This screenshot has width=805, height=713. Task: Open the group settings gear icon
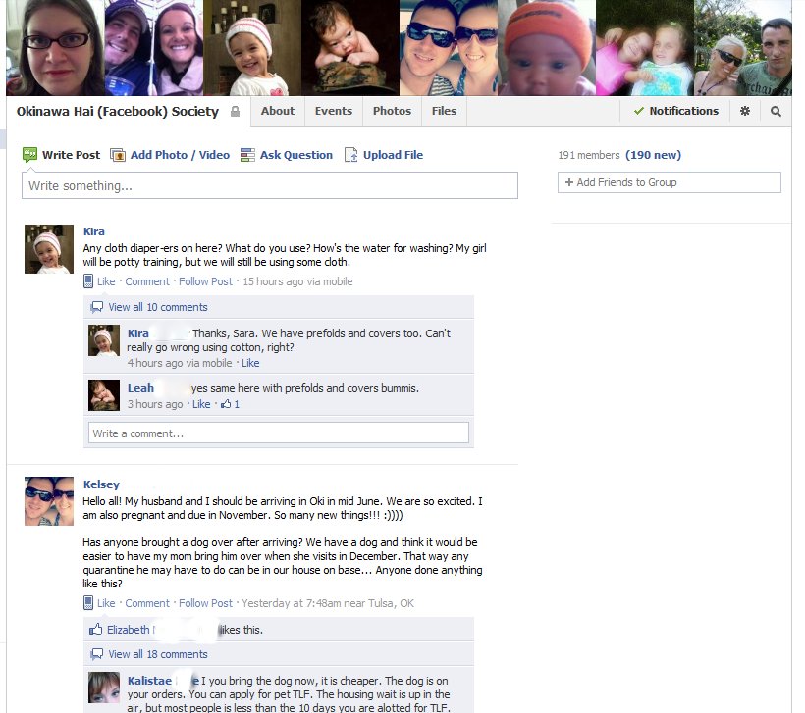click(744, 111)
